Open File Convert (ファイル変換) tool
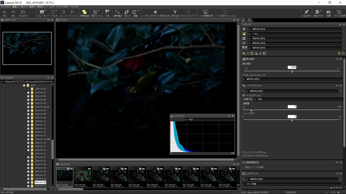346x194 pixels. coord(339,13)
